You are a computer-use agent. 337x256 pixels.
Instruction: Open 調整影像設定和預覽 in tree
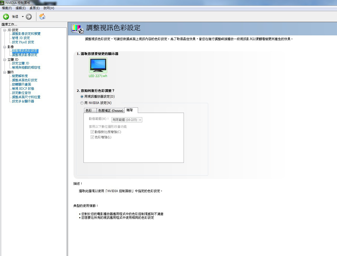26,34
